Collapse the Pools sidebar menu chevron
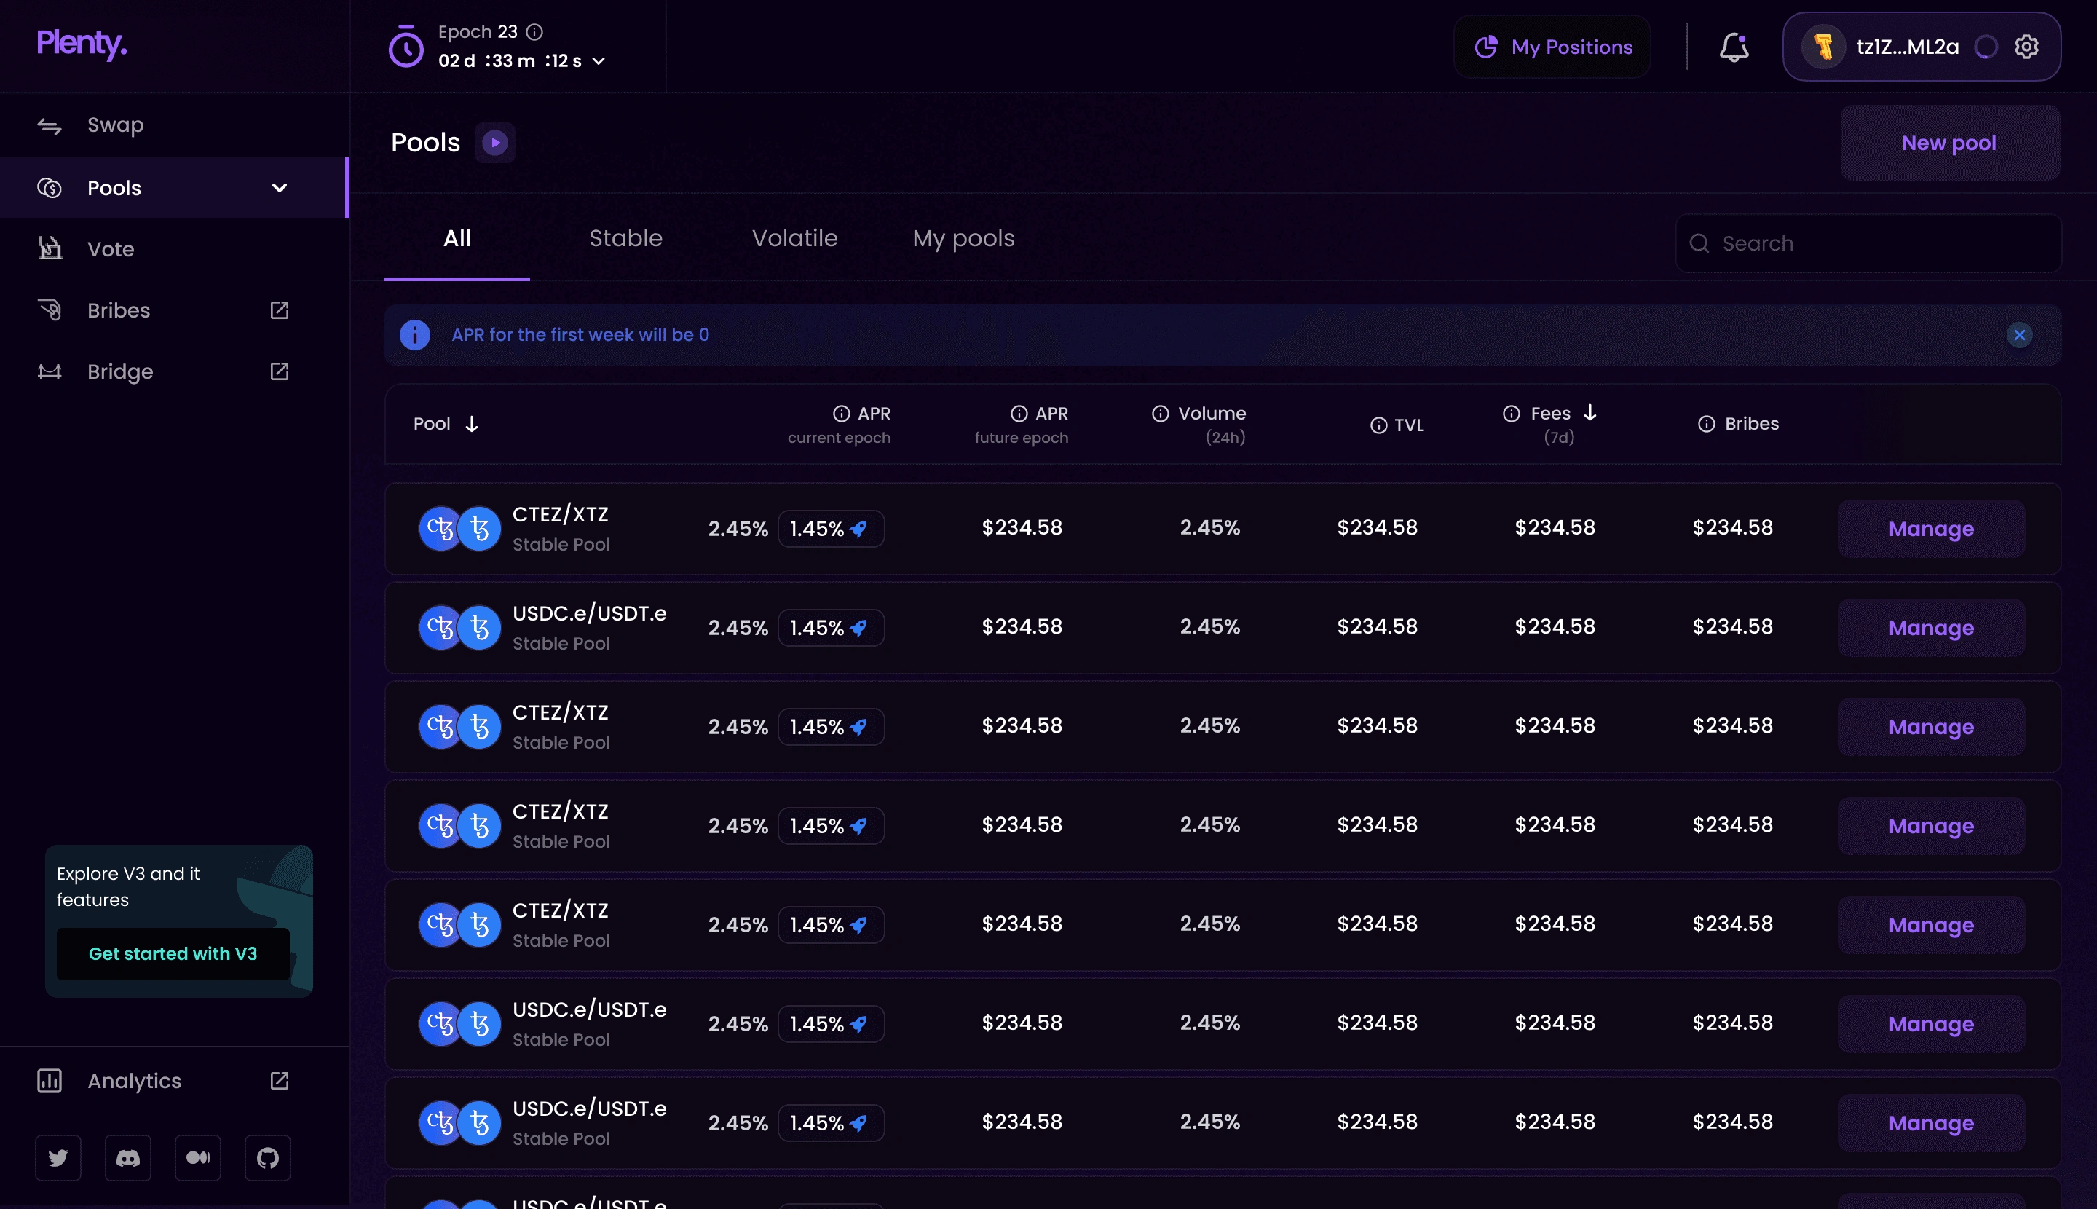Screen dimensions: 2097x1209 [x=280, y=189]
